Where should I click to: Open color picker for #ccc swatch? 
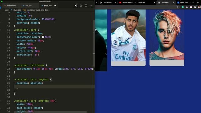pyautogui.click(x=43, y=37)
